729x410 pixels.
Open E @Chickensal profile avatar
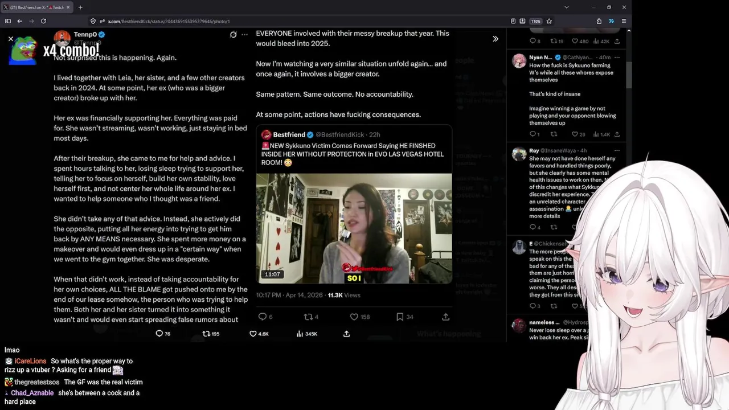[519, 247]
